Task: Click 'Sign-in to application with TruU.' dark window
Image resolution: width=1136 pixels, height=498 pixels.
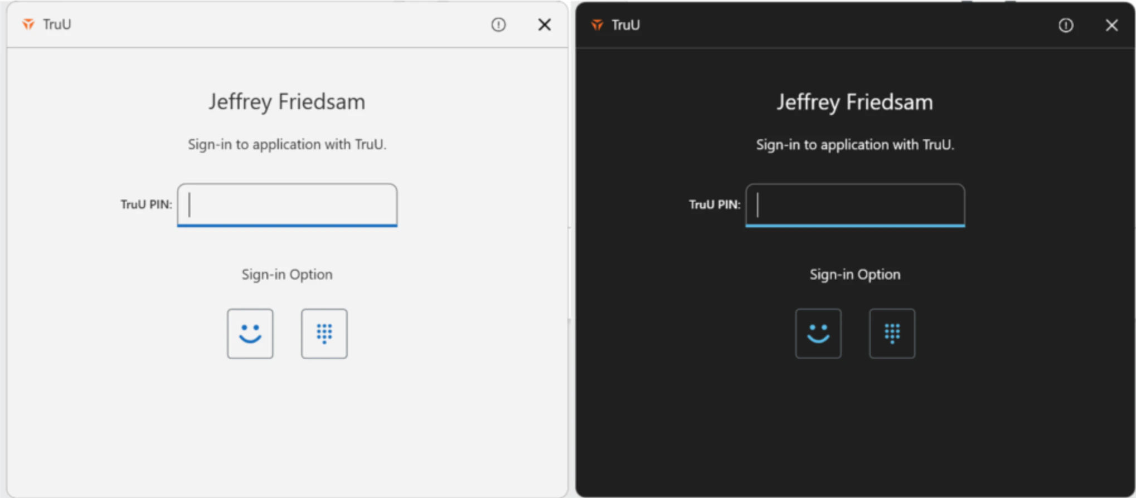Action: pos(855,145)
